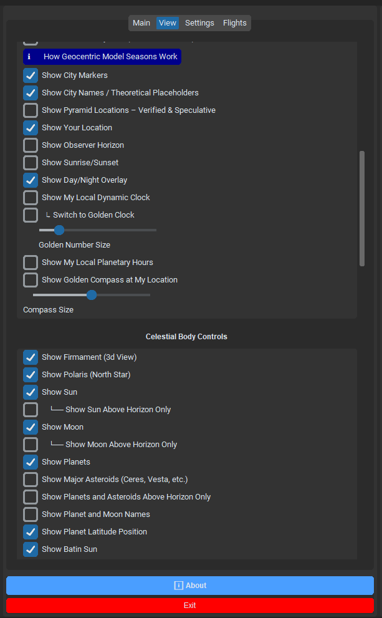Switch to the Main tab
The image size is (382, 618).
pyautogui.click(x=141, y=23)
